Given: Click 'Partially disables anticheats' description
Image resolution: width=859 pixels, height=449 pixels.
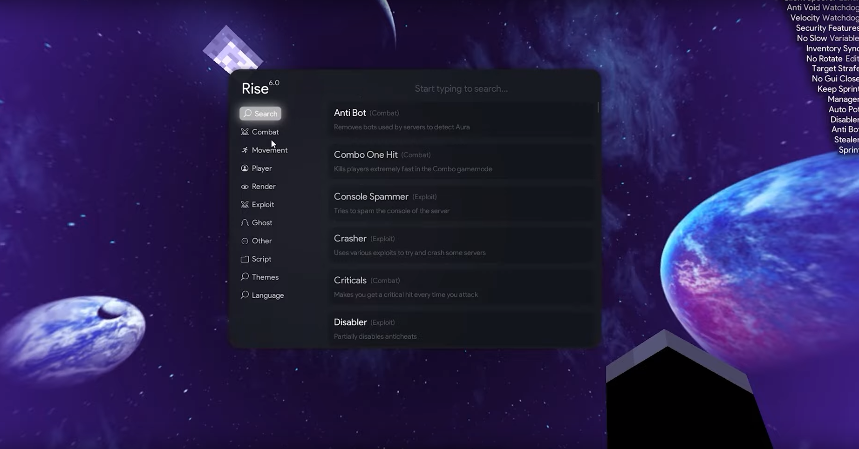Looking at the screenshot, I should (375, 336).
